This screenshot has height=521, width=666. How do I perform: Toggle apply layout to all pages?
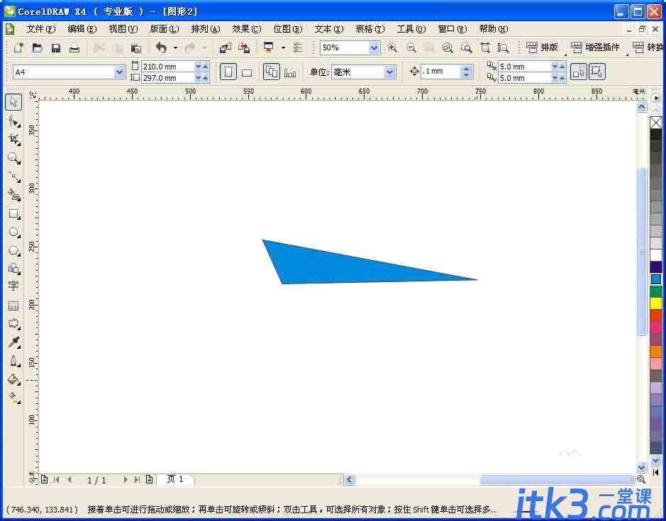pyautogui.click(x=271, y=72)
